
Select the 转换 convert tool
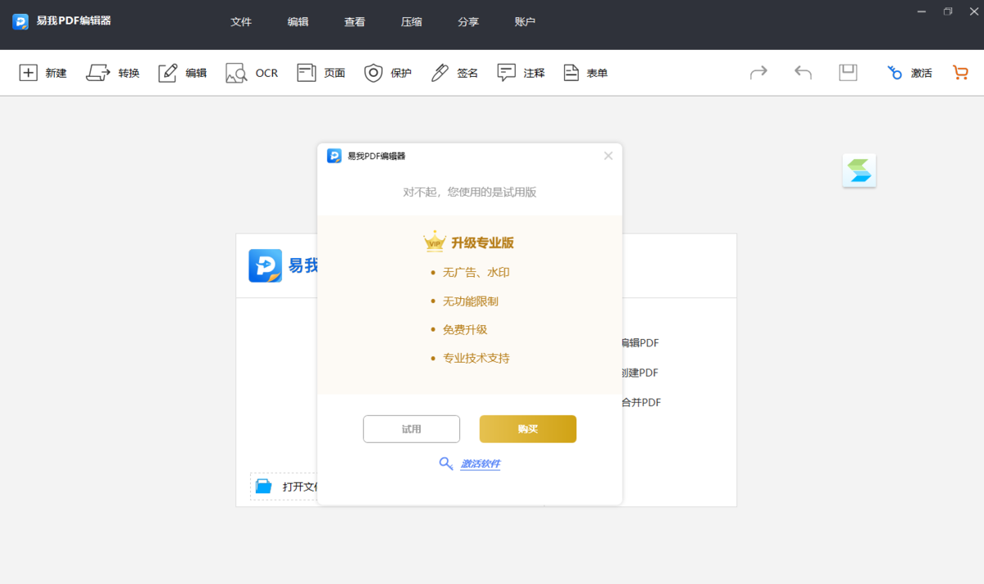point(112,72)
